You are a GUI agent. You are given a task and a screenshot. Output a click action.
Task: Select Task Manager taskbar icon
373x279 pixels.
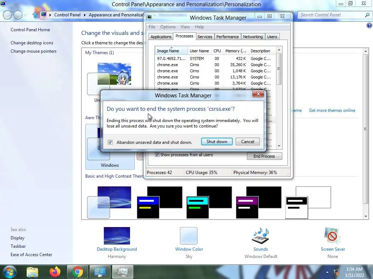tap(122, 272)
